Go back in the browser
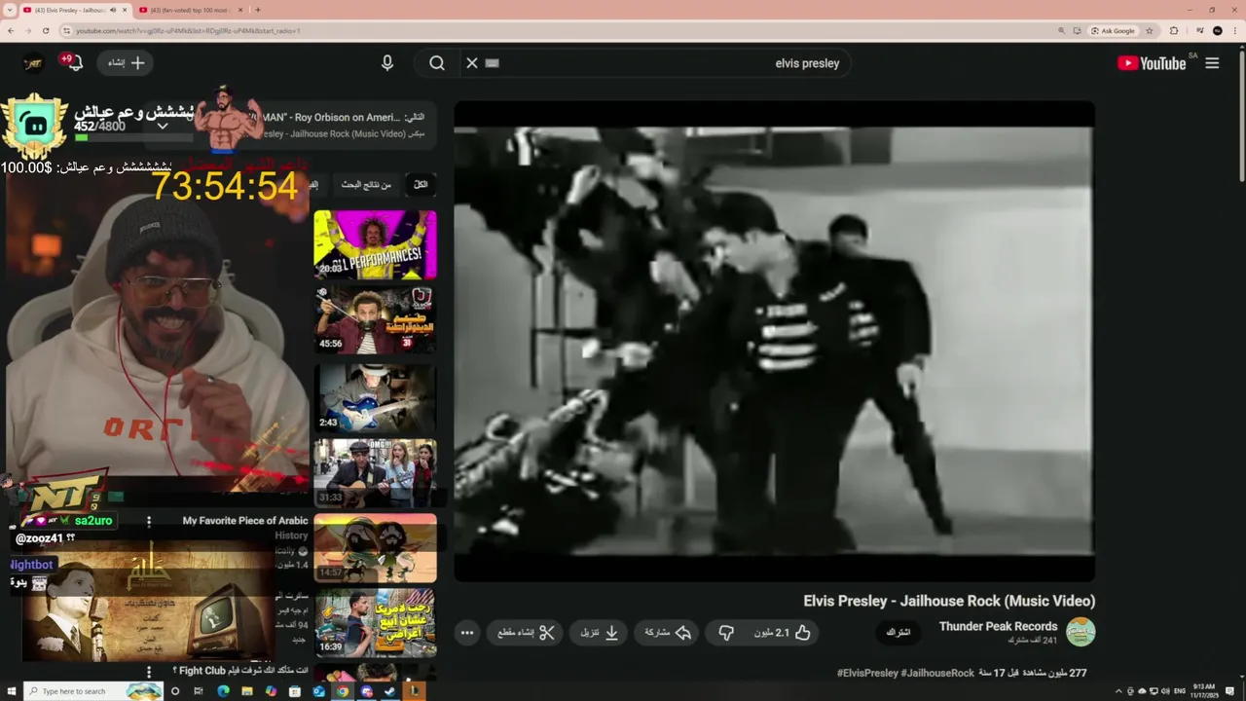This screenshot has width=1246, height=701. point(11,30)
